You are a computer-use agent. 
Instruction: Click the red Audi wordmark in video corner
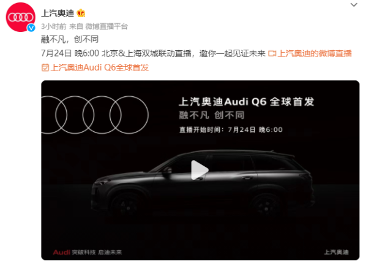pyautogui.click(x=61, y=252)
